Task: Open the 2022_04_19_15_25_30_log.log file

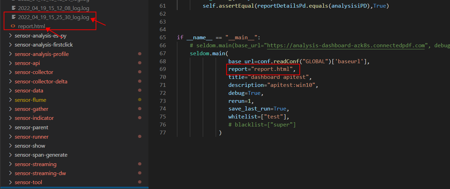Action: tap(54, 17)
